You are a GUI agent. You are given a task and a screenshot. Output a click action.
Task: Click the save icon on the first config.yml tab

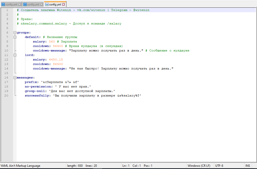click(x=3, y=4)
